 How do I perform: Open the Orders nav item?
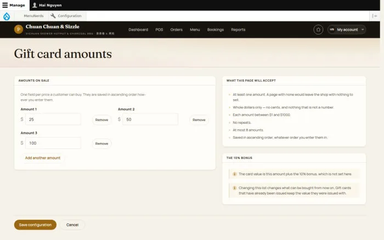176,30
